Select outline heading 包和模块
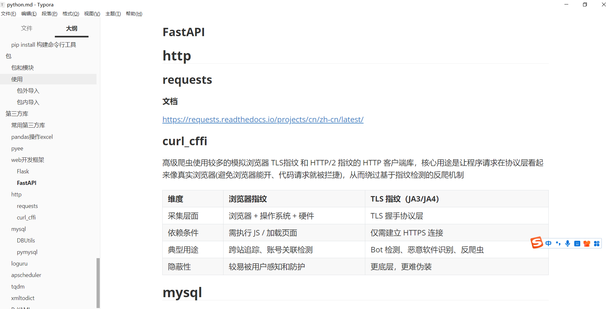This screenshot has width=609, height=309. [x=22, y=68]
